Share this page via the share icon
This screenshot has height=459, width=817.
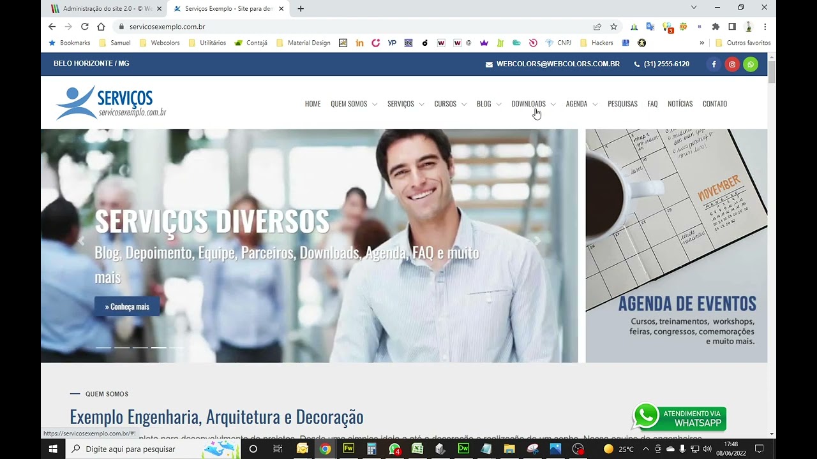click(597, 27)
